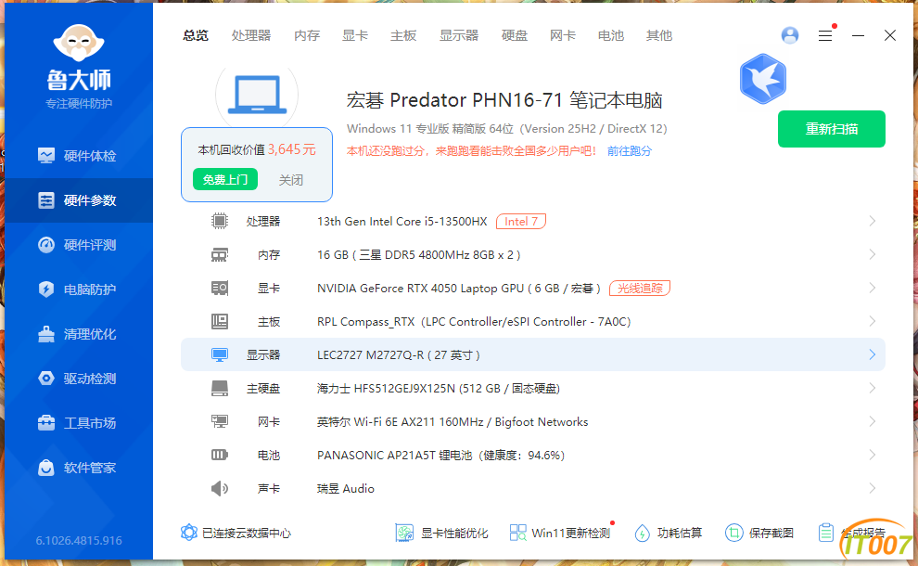Switch to the 处理器 tab
Screen dimensions: 918x566
click(251, 36)
